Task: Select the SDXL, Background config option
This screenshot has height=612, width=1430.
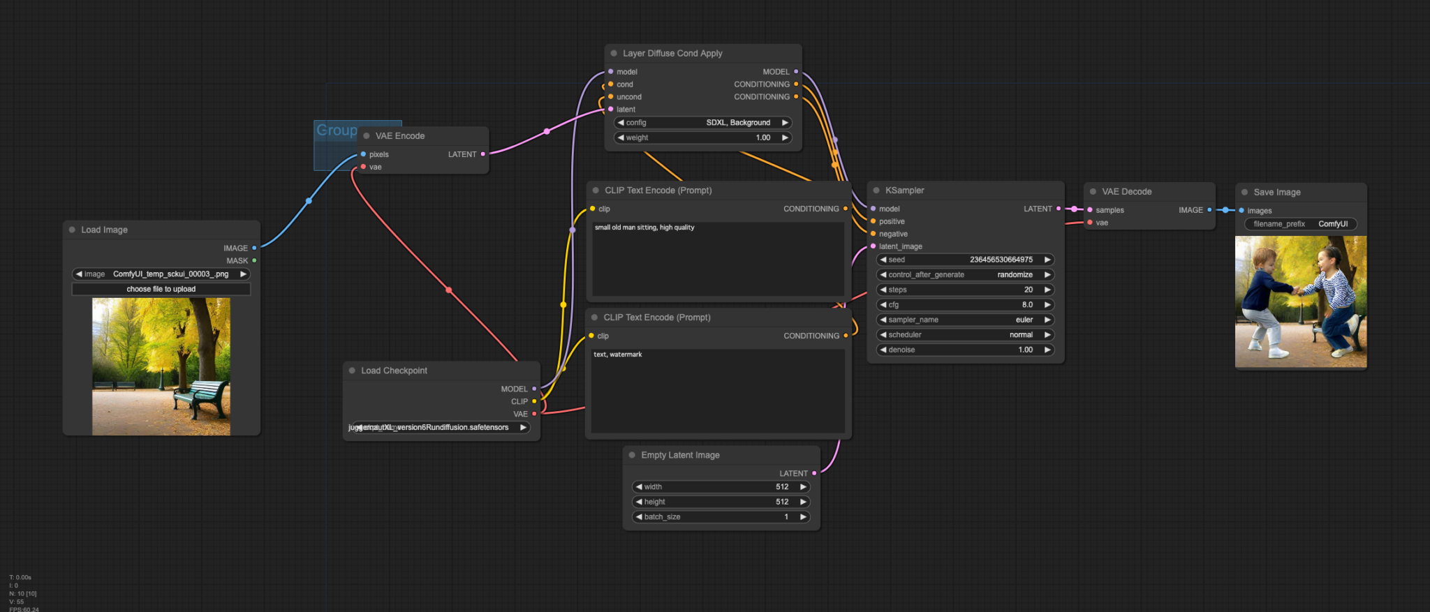Action: [x=702, y=123]
